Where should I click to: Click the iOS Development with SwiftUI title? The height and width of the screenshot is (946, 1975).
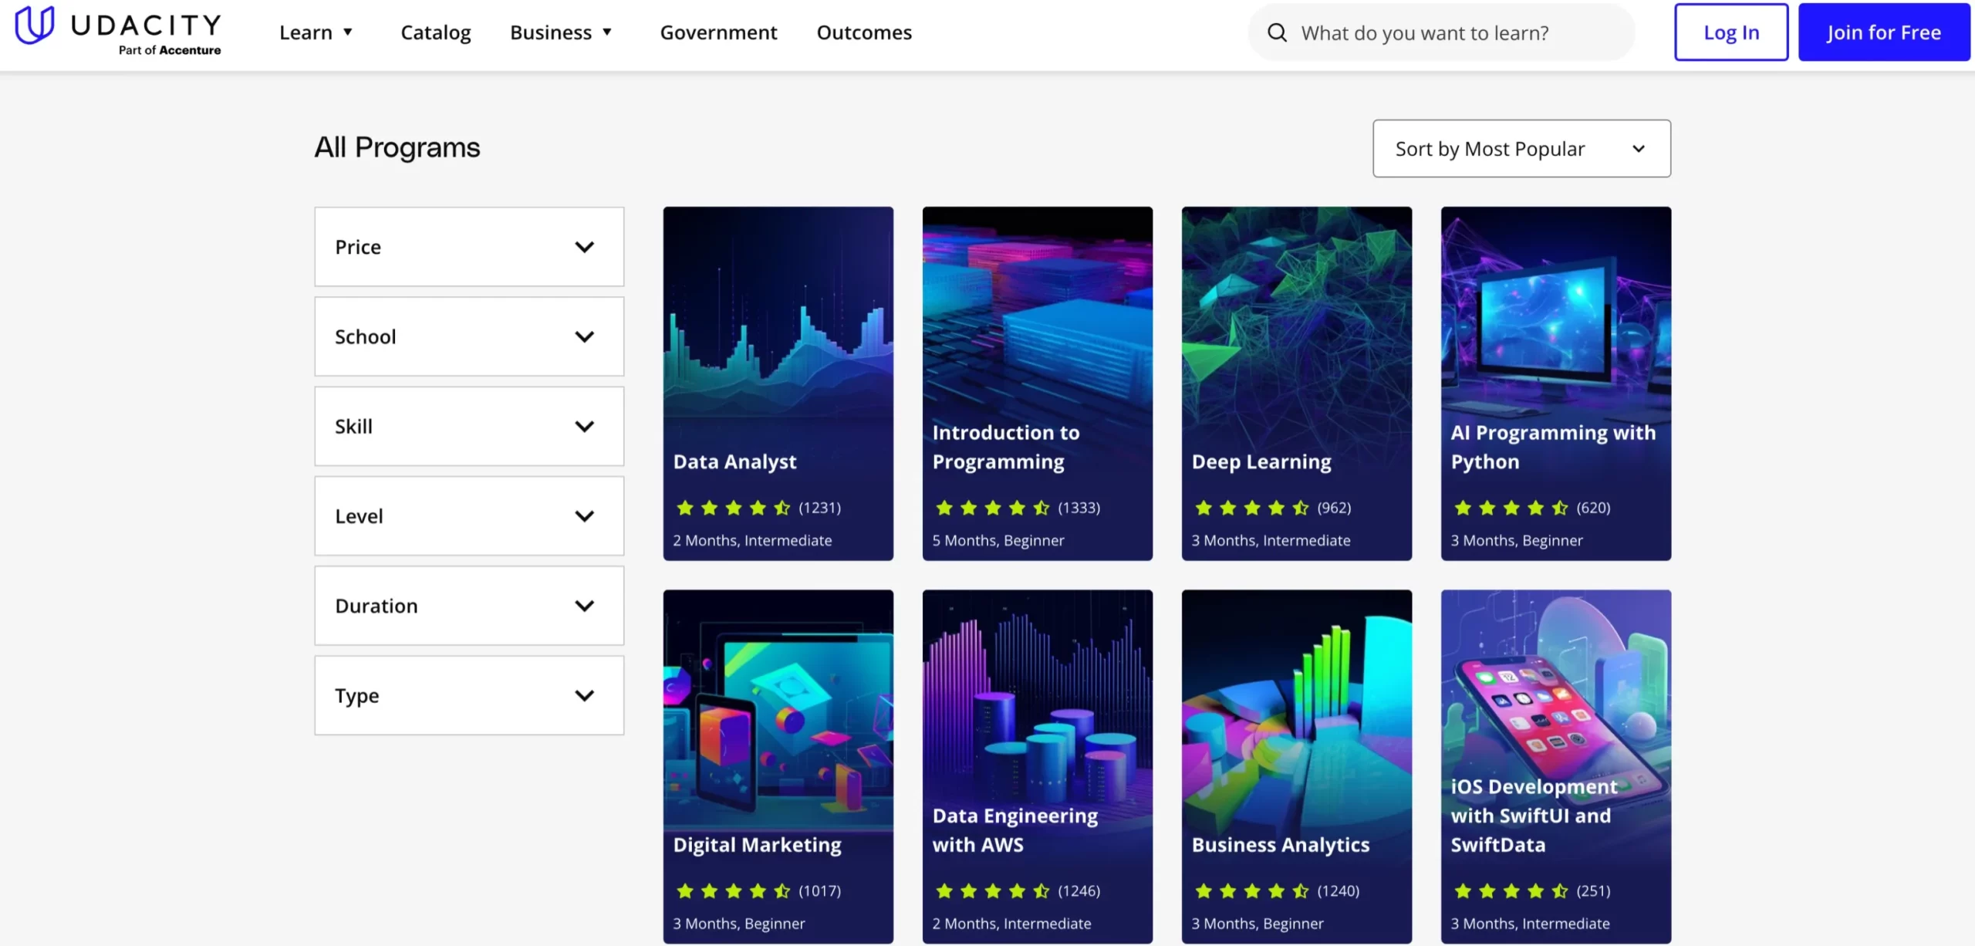(1534, 816)
